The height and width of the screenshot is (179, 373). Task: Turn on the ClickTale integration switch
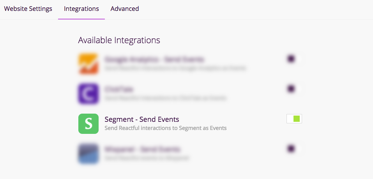coord(294,89)
